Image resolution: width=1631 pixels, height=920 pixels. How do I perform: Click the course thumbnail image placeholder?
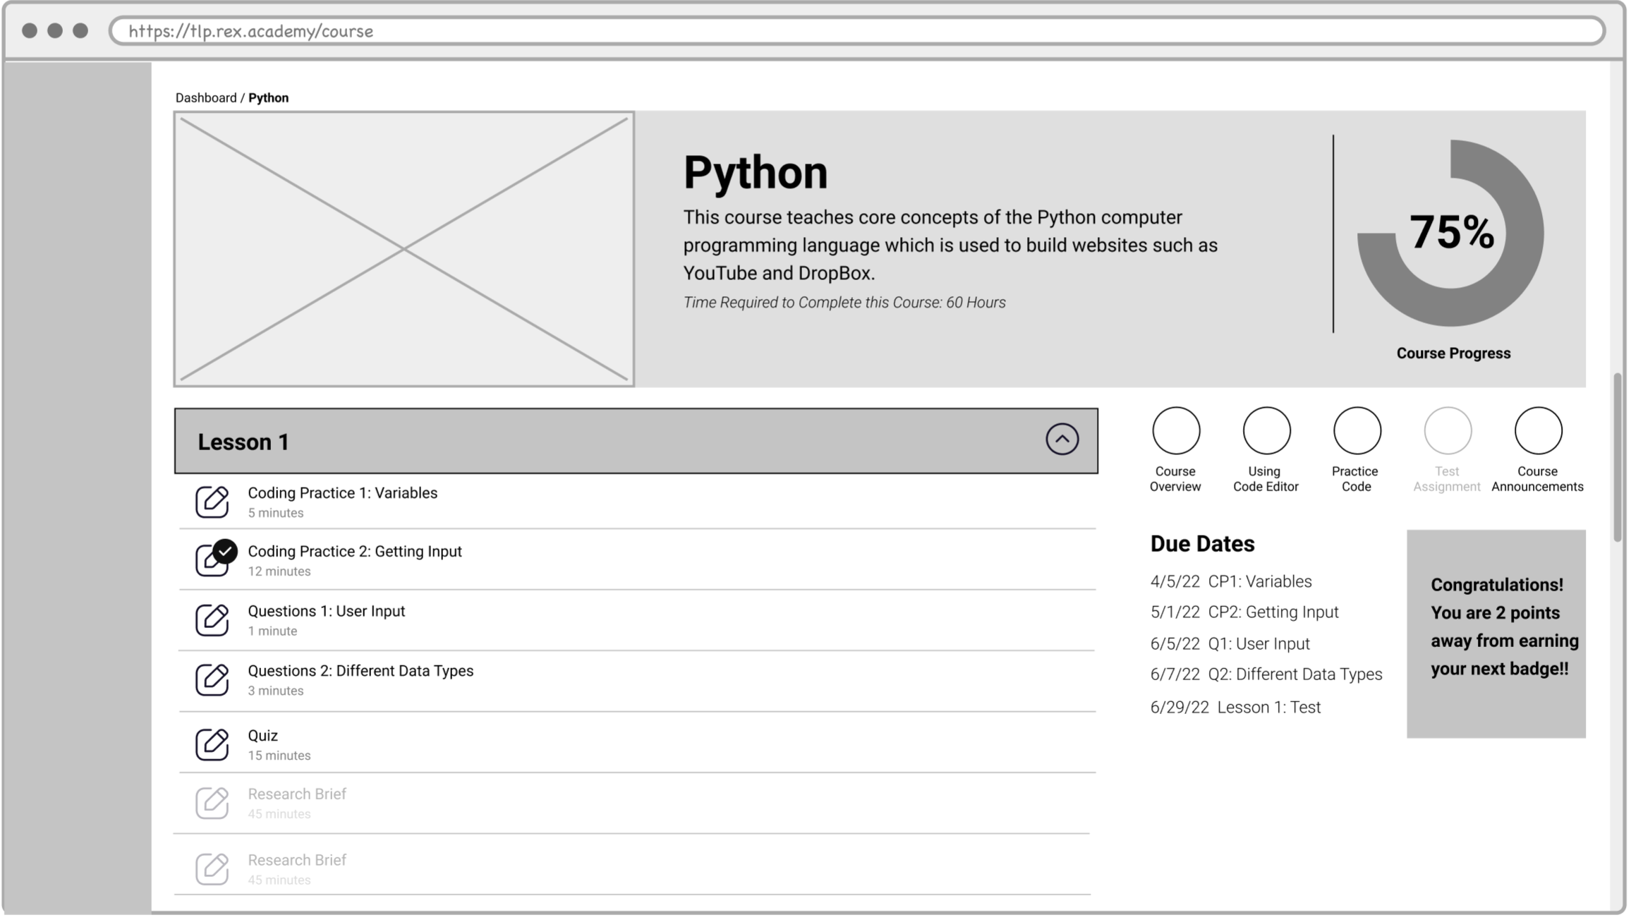pos(404,249)
